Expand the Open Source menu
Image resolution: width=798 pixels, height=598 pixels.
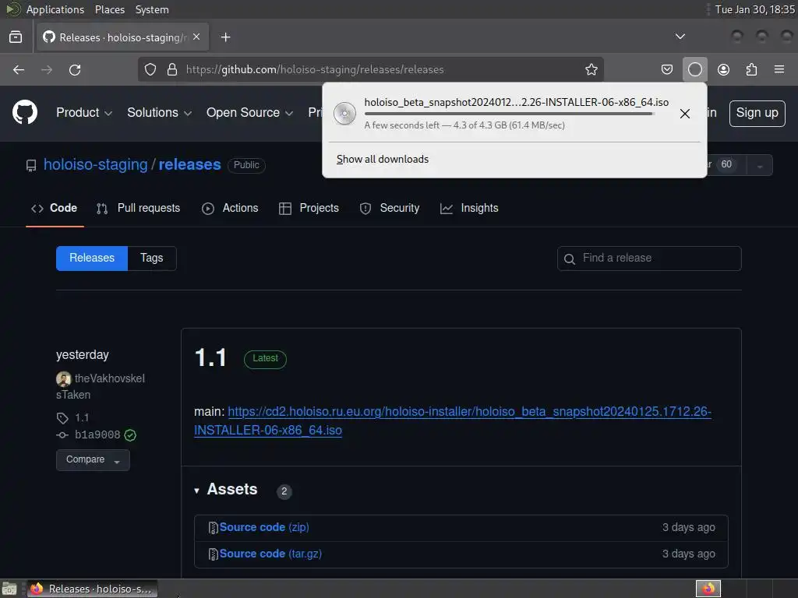tap(249, 112)
